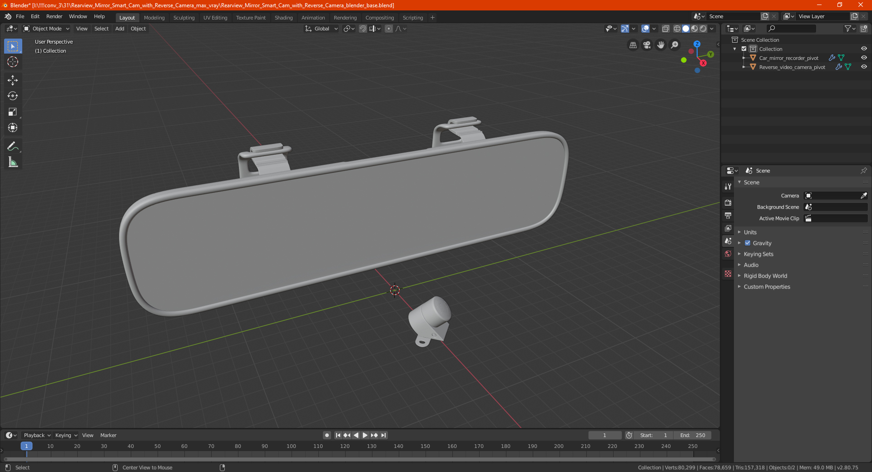Image resolution: width=872 pixels, height=472 pixels.
Task: Select the Measure tool
Action: click(x=13, y=162)
